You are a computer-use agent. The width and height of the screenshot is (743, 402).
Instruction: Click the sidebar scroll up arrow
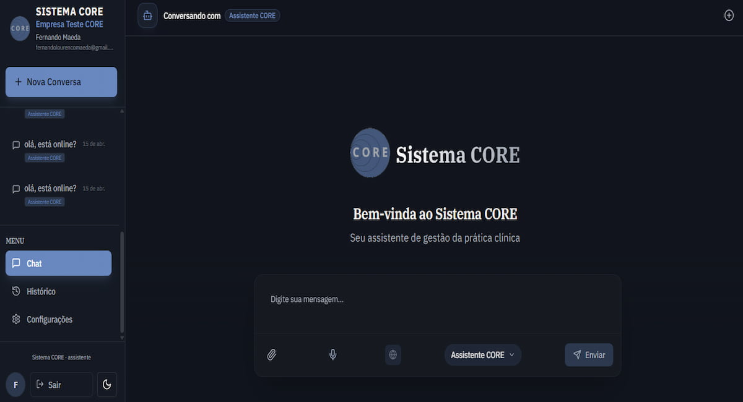121,111
